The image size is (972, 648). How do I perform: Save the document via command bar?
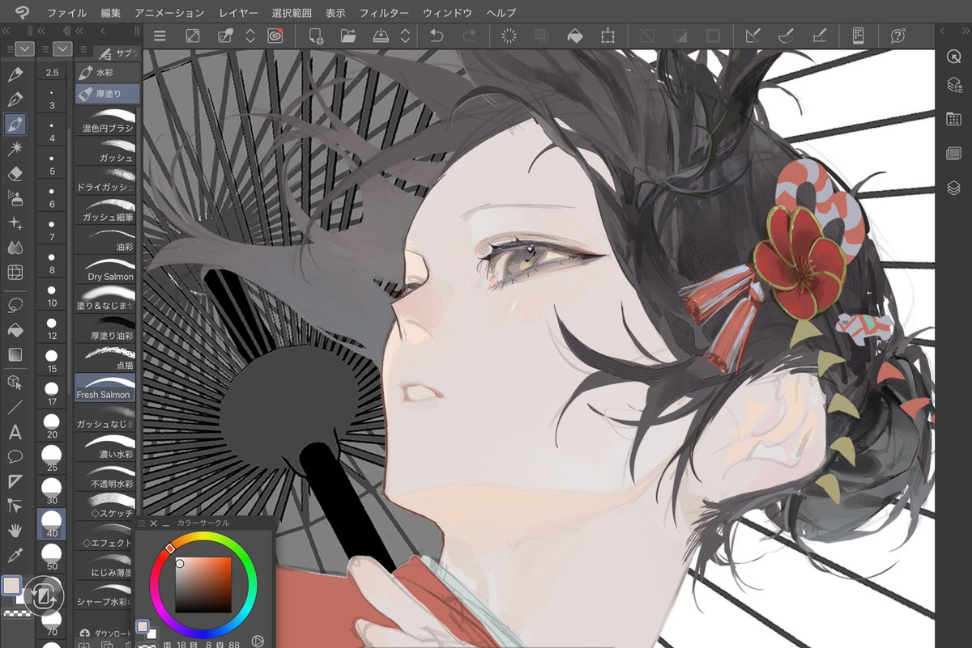tap(381, 36)
